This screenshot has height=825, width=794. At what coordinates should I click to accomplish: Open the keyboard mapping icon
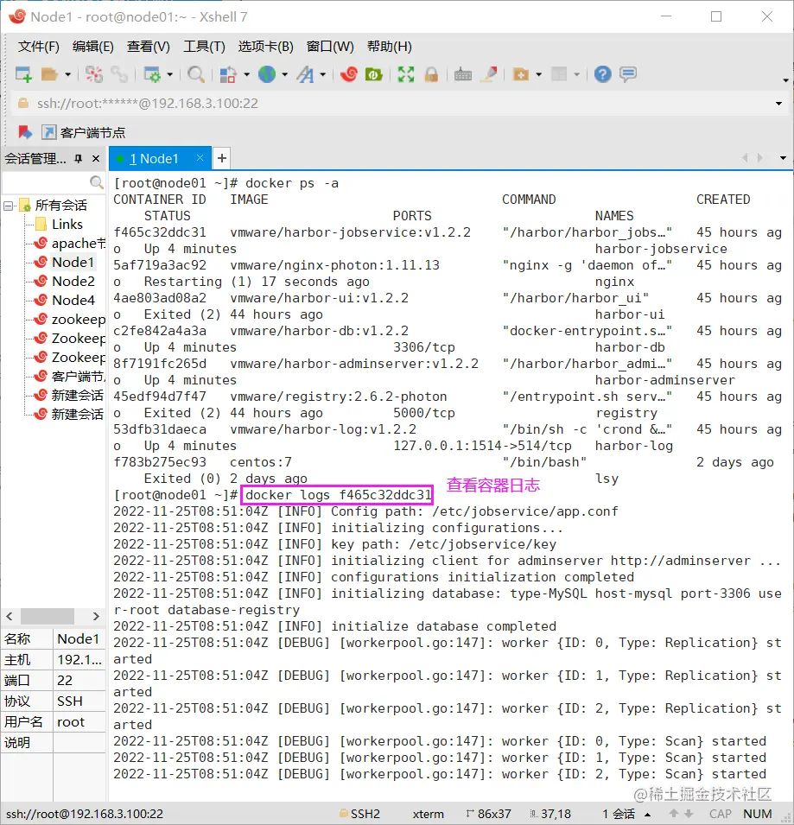[463, 74]
